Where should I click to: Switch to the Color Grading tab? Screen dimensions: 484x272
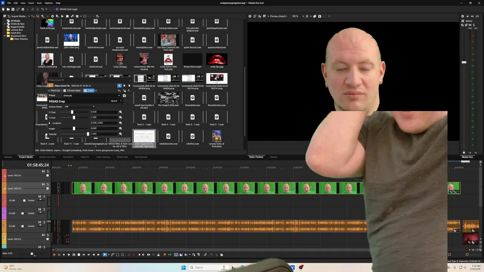(103, 157)
